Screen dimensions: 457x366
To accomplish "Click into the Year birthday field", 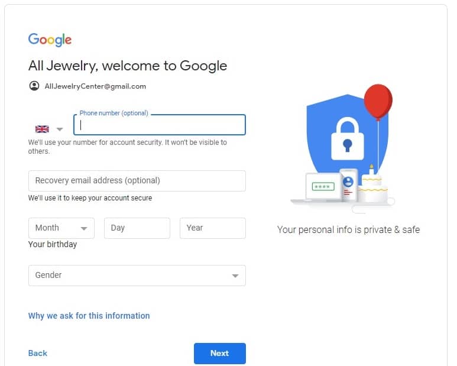I will pyautogui.click(x=213, y=228).
